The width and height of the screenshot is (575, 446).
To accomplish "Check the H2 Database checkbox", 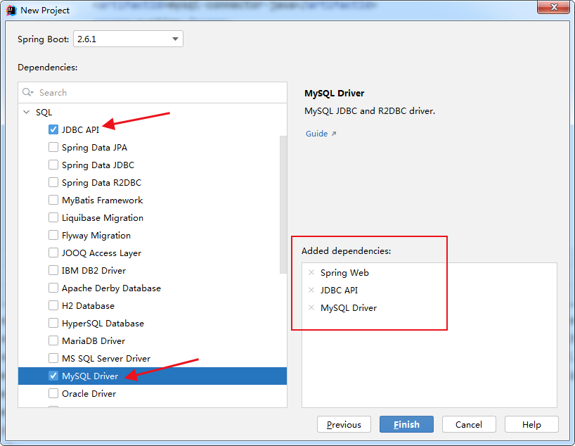I will [x=53, y=306].
